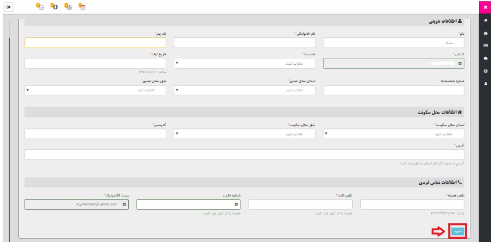Expand the استان محل صدور dropdown

244,90
